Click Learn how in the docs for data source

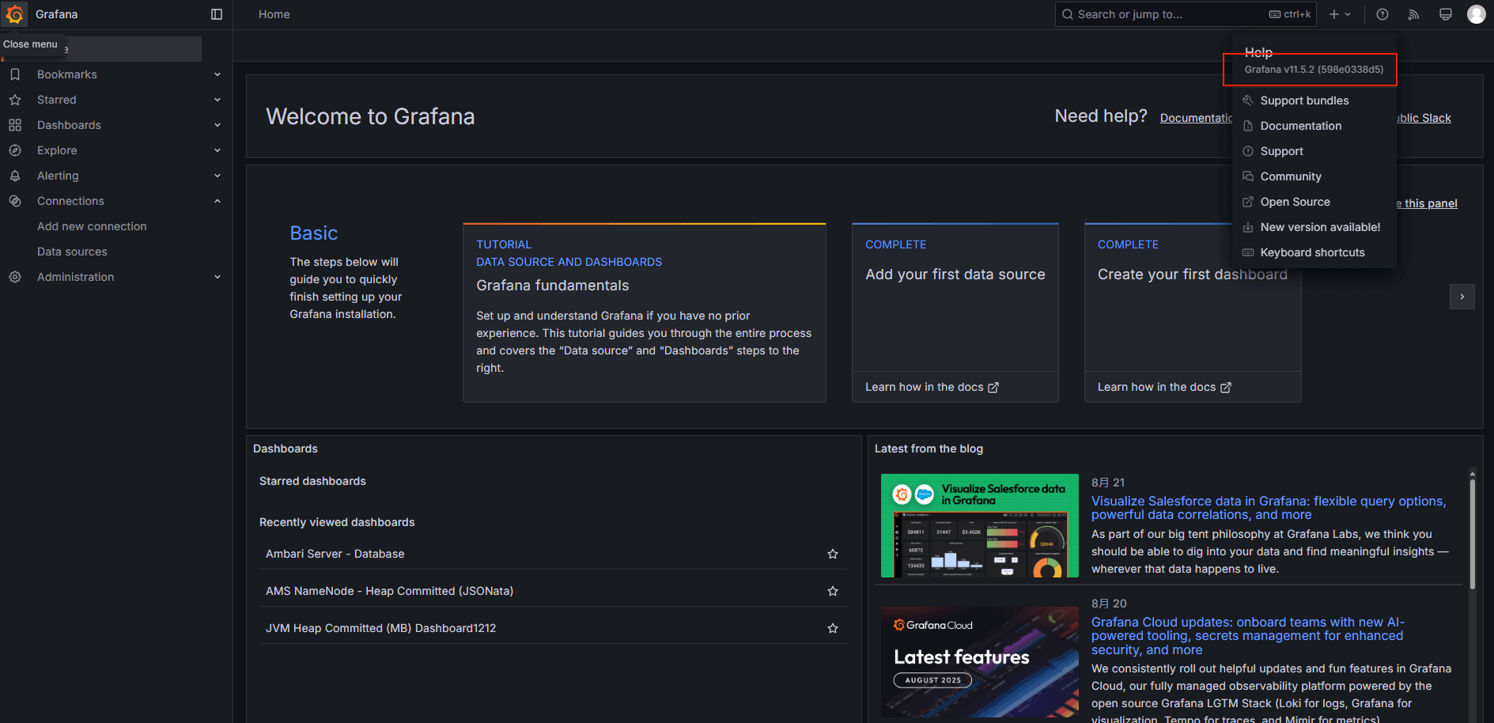932,387
